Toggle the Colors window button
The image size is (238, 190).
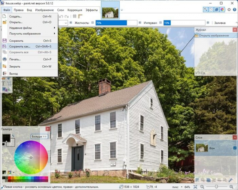222,9
